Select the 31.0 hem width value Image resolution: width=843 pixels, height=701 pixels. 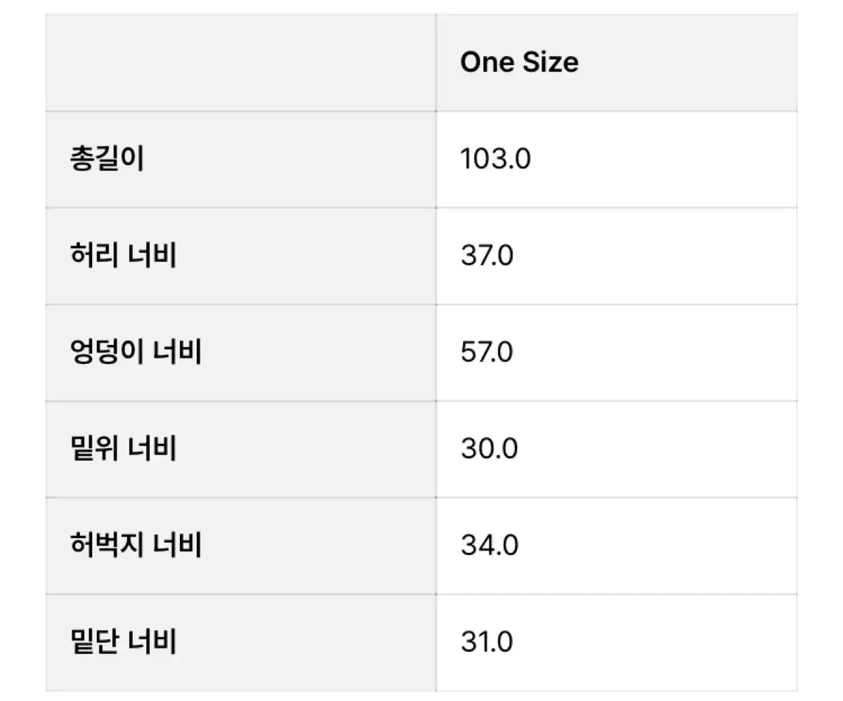click(x=487, y=641)
